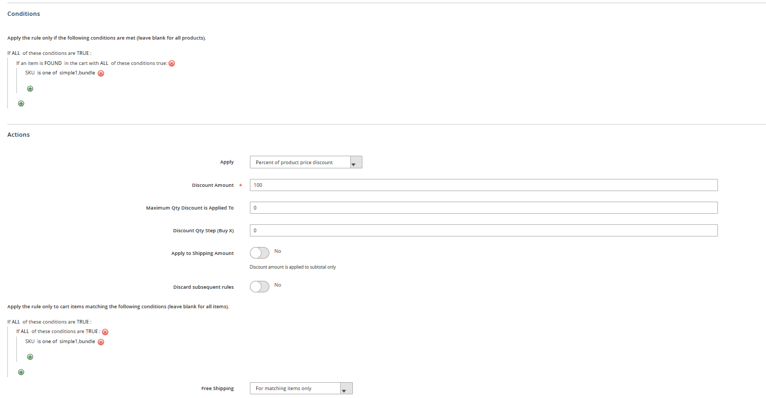This screenshot has height=398, width=766.
Task: Open the Apply discount type dropdown
Action: [x=306, y=162]
